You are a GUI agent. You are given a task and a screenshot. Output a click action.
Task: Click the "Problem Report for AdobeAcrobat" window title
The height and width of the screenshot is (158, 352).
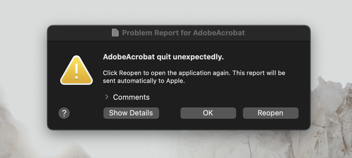pos(183,33)
